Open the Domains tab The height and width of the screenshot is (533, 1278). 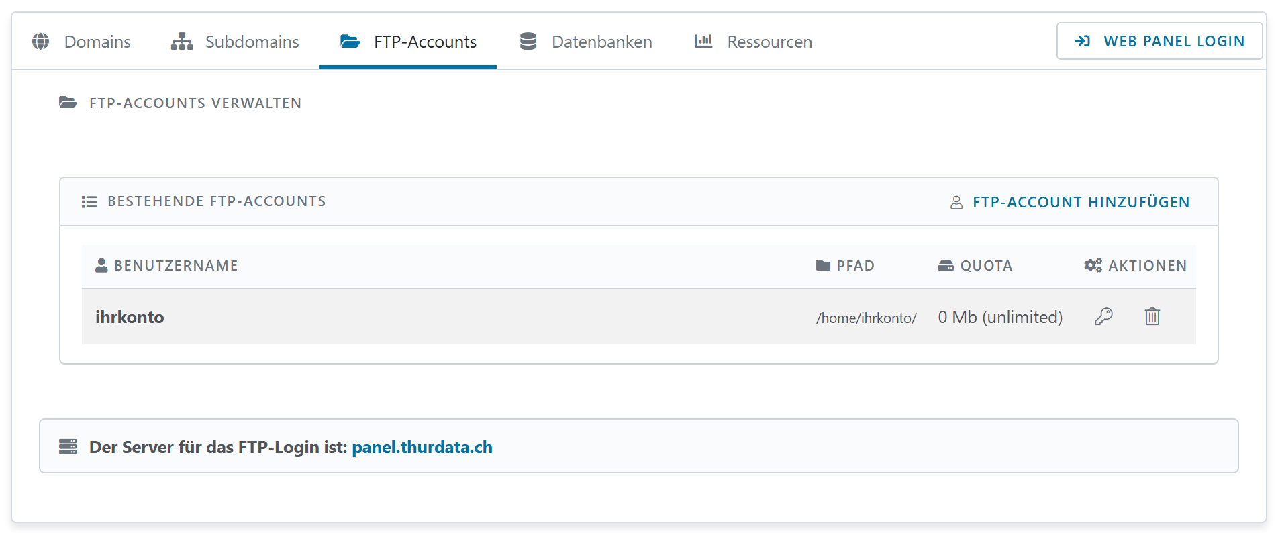(x=81, y=42)
